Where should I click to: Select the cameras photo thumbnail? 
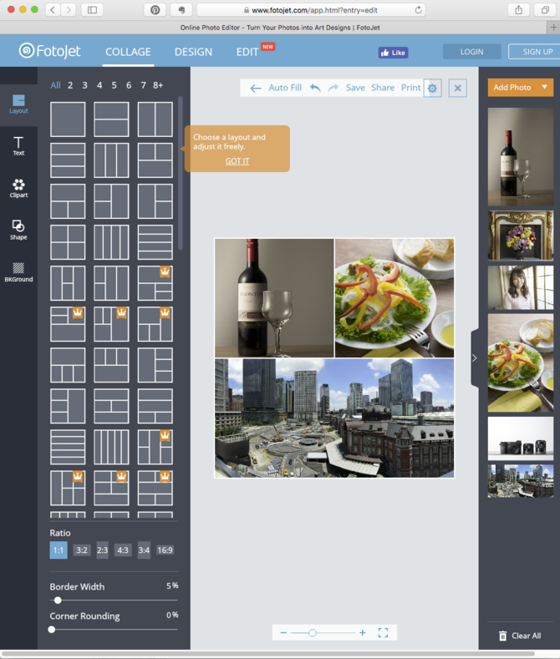[521, 438]
